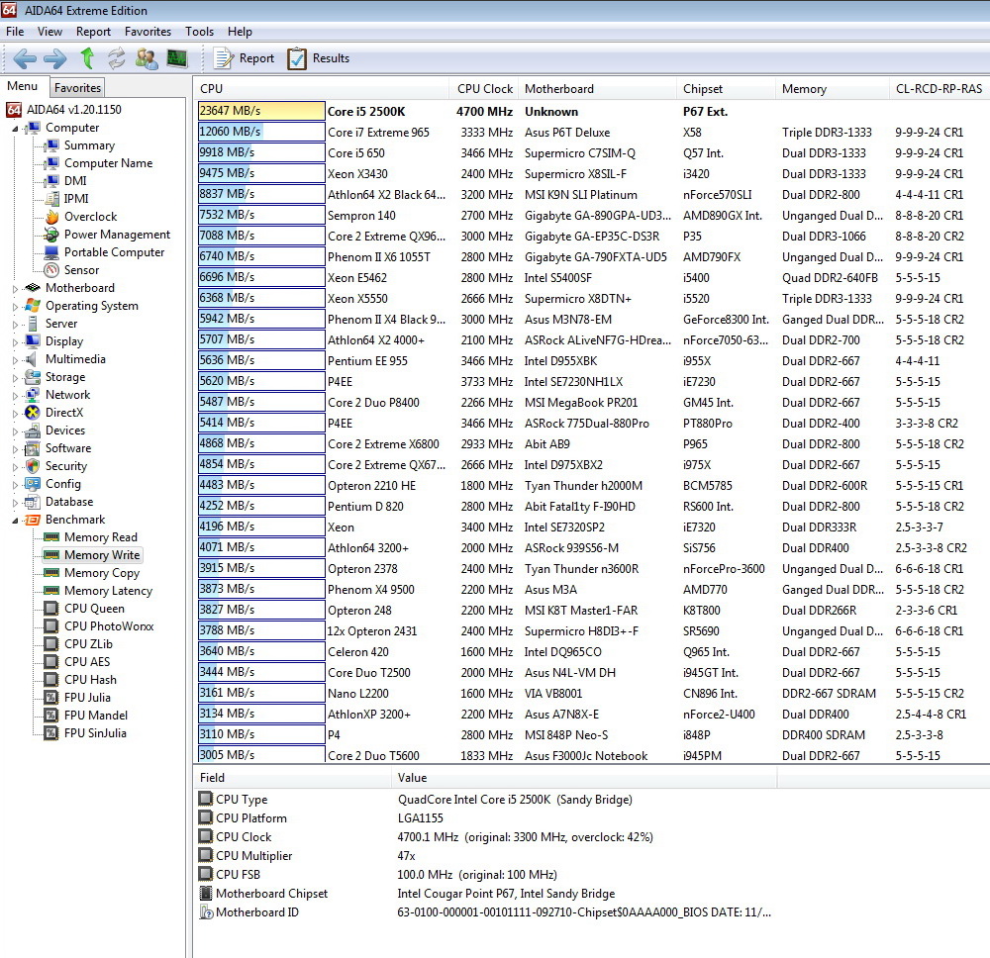
Task: Open the Tools menu
Action: coord(200,32)
